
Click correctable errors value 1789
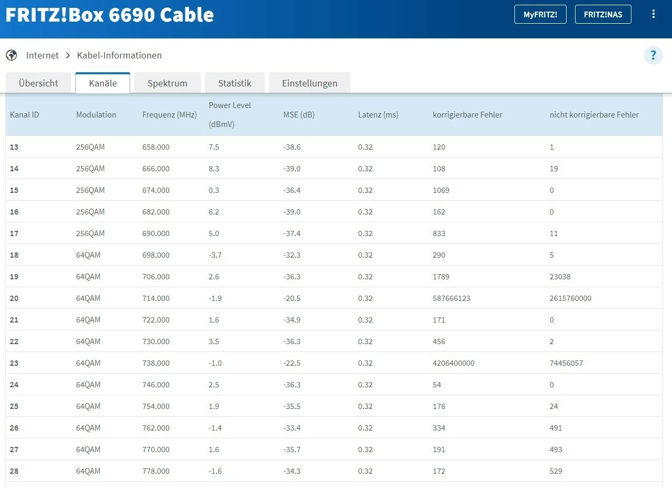pos(441,277)
